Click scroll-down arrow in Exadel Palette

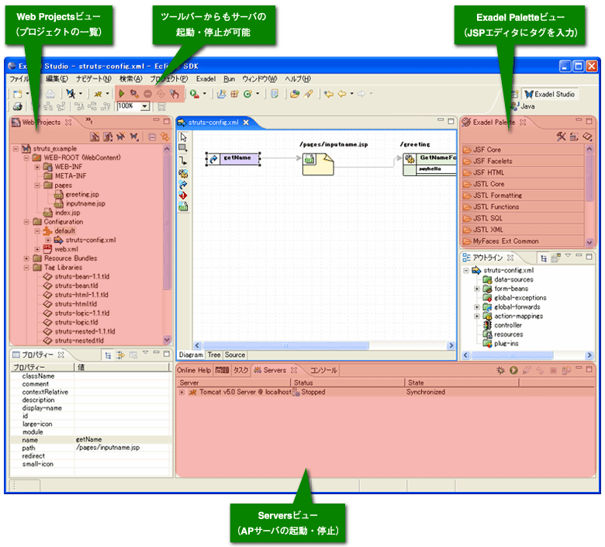589,242
